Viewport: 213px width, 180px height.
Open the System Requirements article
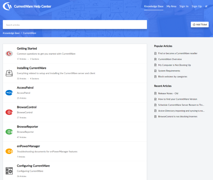click(x=169, y=71)
